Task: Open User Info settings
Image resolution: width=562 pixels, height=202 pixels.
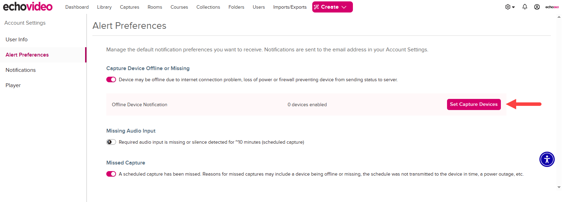Action: [x=17, y=40]
